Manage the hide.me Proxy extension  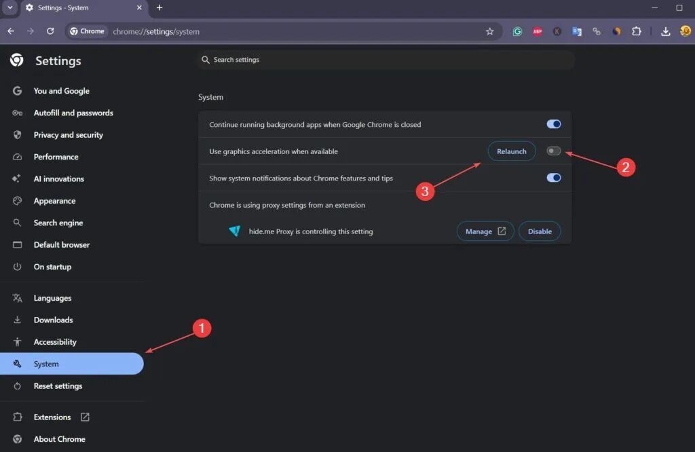(x=485, y=231)
